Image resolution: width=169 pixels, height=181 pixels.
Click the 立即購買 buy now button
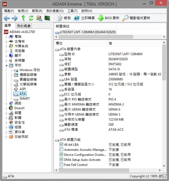point(84,18)
